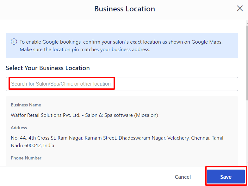Close the Business Location dialog
Screen dimensions: 248x186
coord(240,9)
